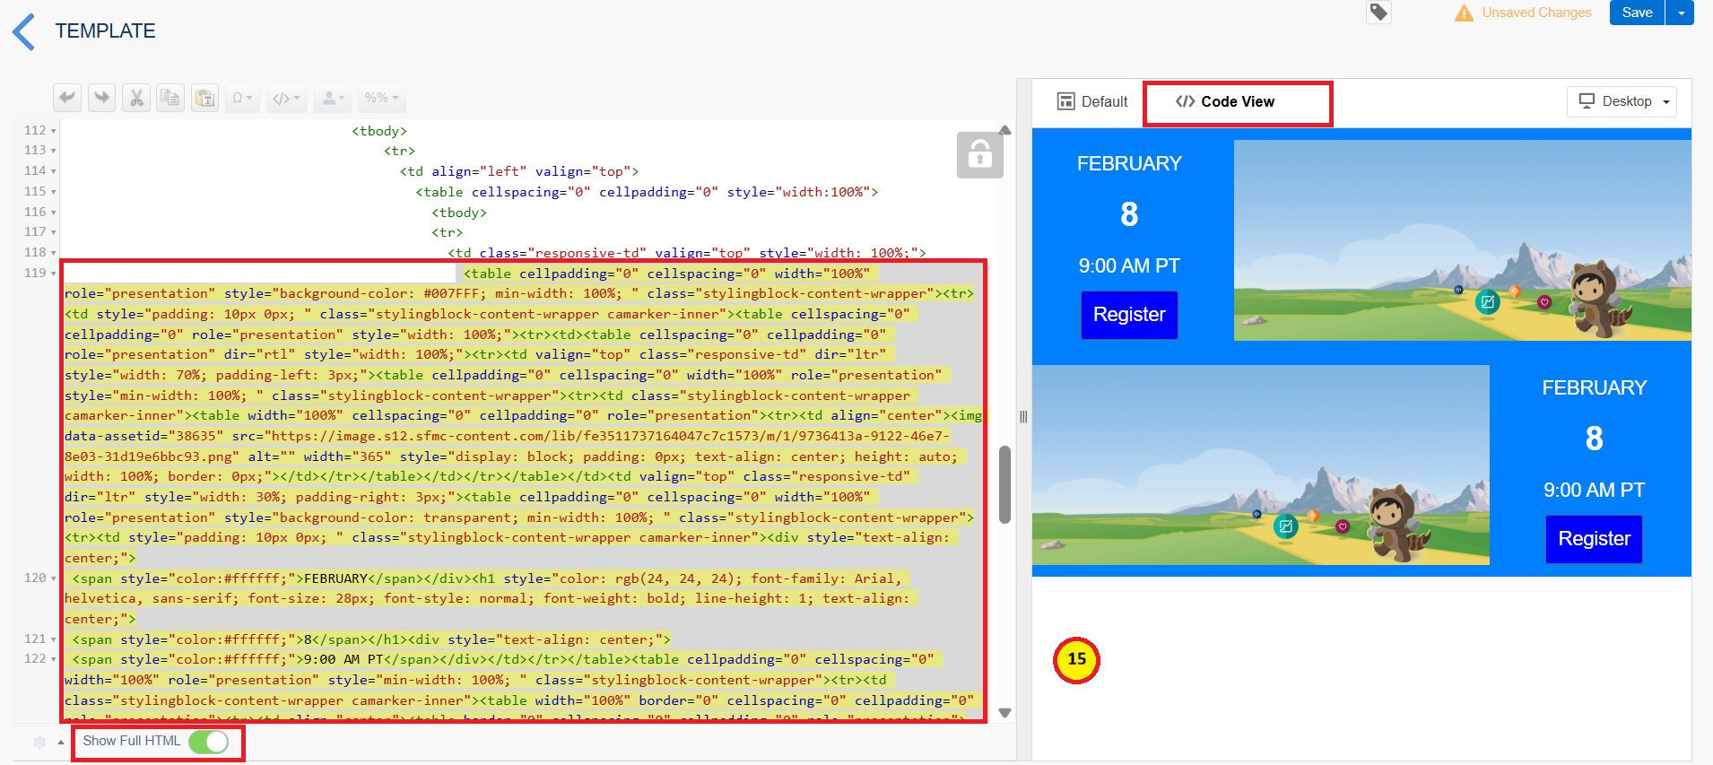Switch to the Default tab
The height and width of the screenshot is (765, 1713).
[x=1092, y=101]
